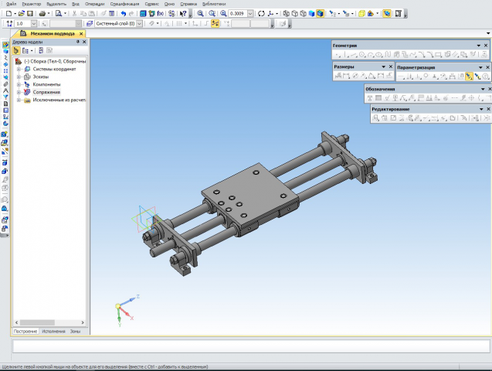Click the text tool in Обозначения panel
Image resolution: width=492 pixels, height=371 pixels.
370,98
